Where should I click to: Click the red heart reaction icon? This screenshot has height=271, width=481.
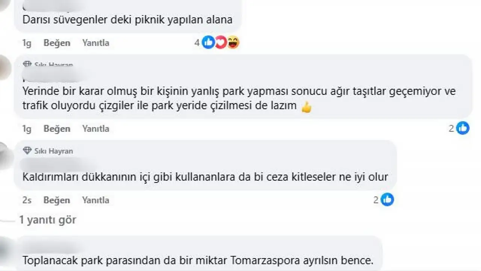coord(221,43)
